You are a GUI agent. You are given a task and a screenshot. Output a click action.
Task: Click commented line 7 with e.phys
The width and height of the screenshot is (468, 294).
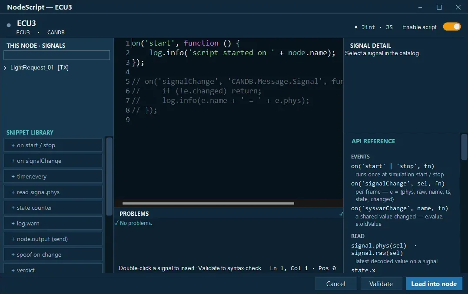[x=220, y=100]
